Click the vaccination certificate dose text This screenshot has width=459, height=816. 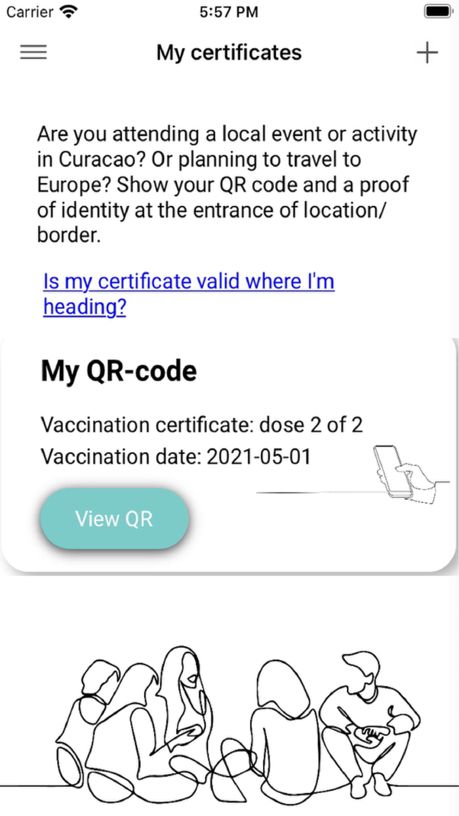point(201,424)
